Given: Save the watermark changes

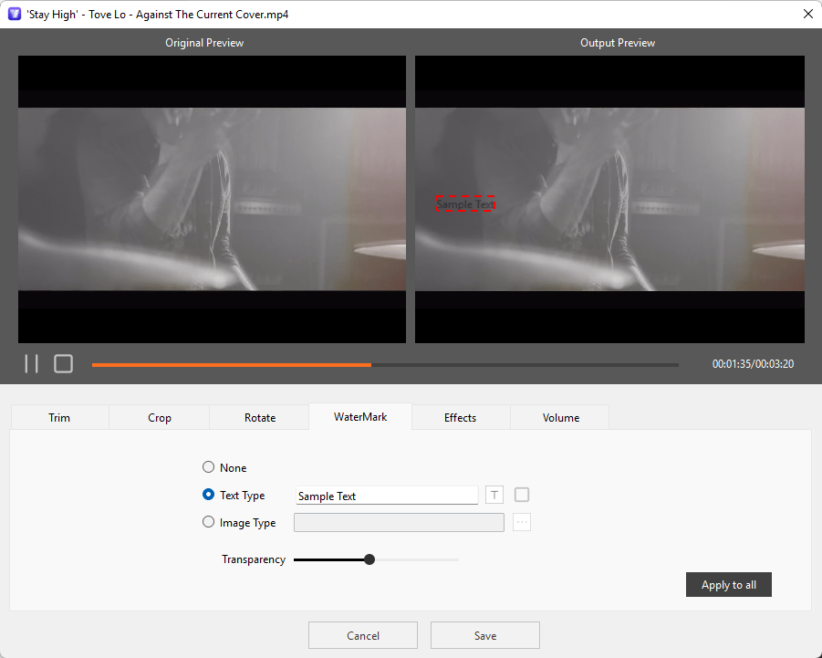Looking at the screenshot, I should [485, 635].
